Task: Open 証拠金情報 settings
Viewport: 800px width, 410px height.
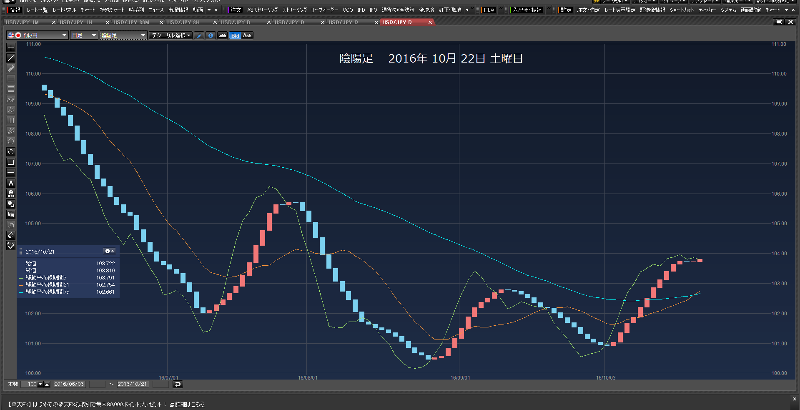Action: [x=653, y=10]
